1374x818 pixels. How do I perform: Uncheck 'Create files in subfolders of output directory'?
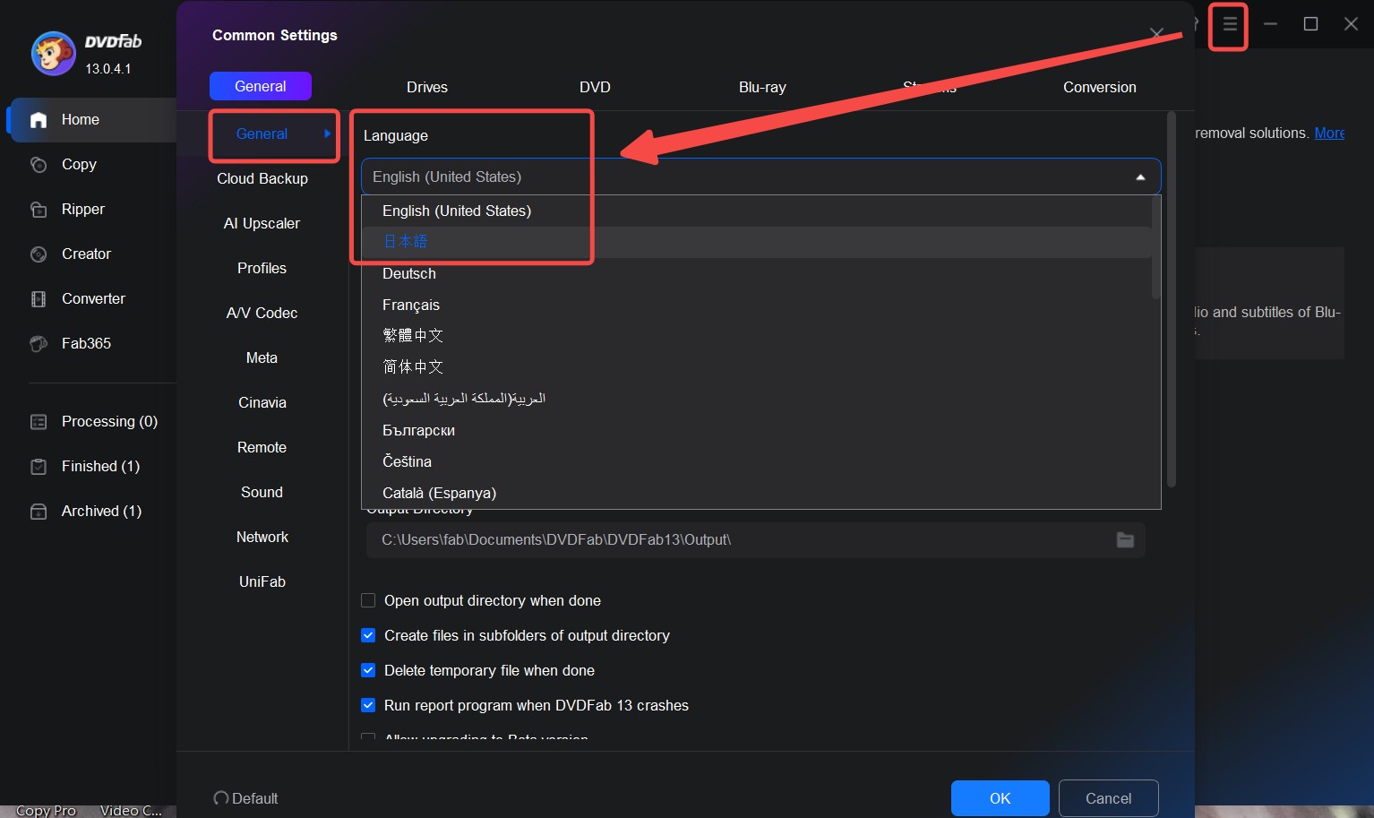(x=368, y=635)
